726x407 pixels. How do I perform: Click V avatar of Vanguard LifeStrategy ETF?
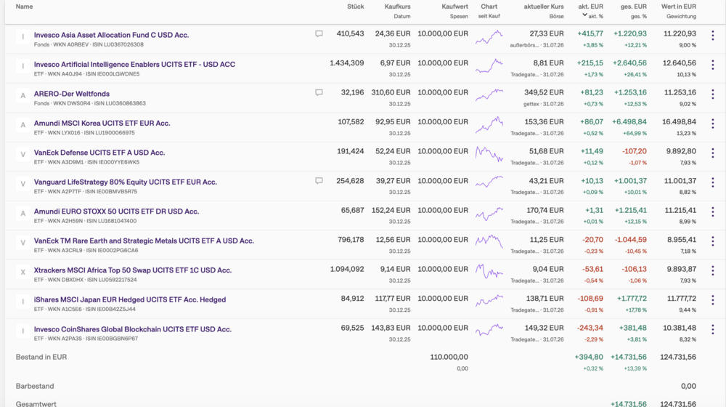[x=23, y=184]
